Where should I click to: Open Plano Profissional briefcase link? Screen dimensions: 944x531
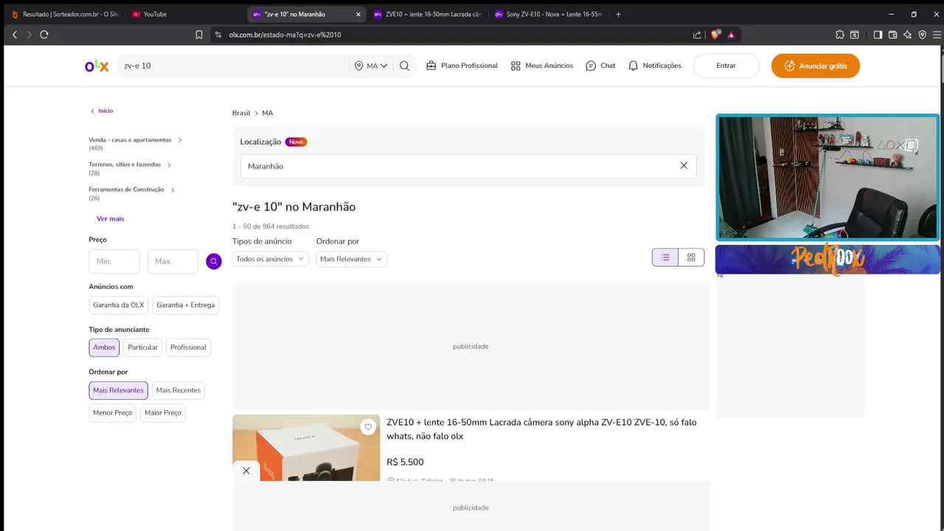coord(462,66)
